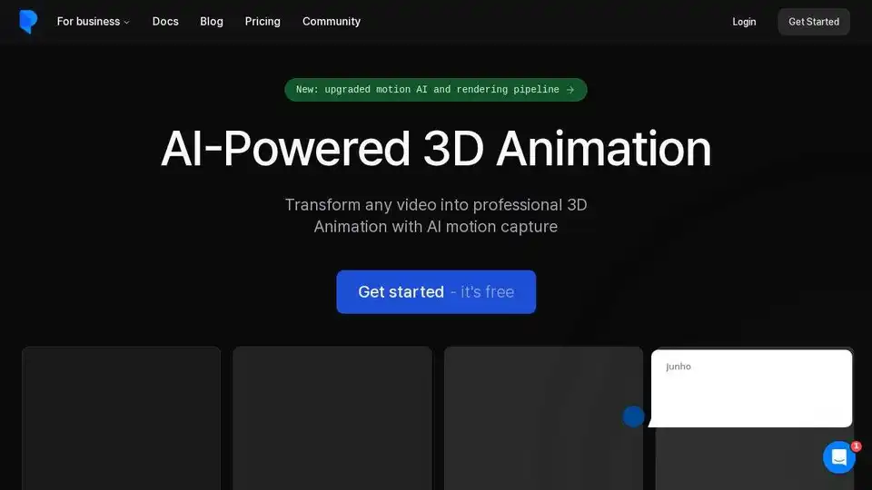Image resolution: width=872 pixels, height=490 pixels.
Task: Expand the For business dropdown menu
Action: tap(93, 22)
